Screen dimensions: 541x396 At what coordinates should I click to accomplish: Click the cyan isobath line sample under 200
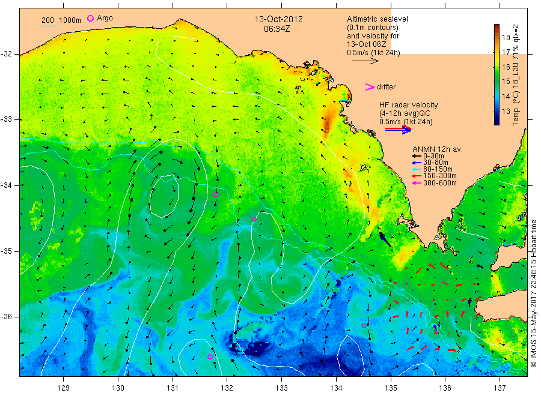(50, 26)
